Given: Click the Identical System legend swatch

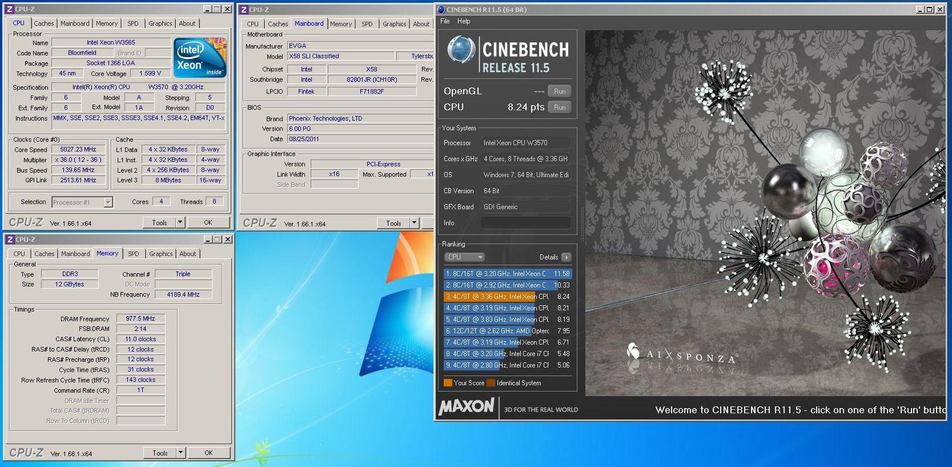Looking at the screenshot, I should [491, 383].
